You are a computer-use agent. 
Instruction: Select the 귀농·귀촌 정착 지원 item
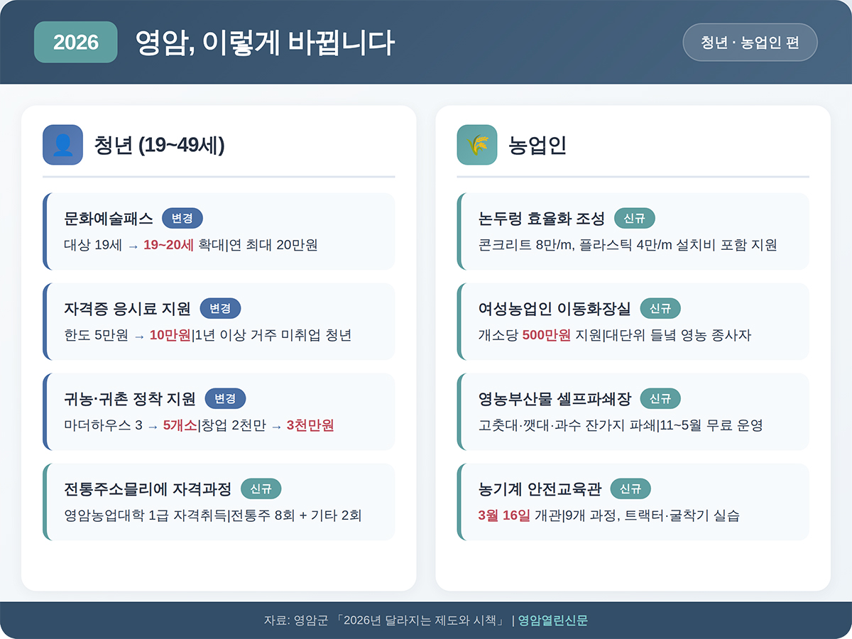click(219, 412)
